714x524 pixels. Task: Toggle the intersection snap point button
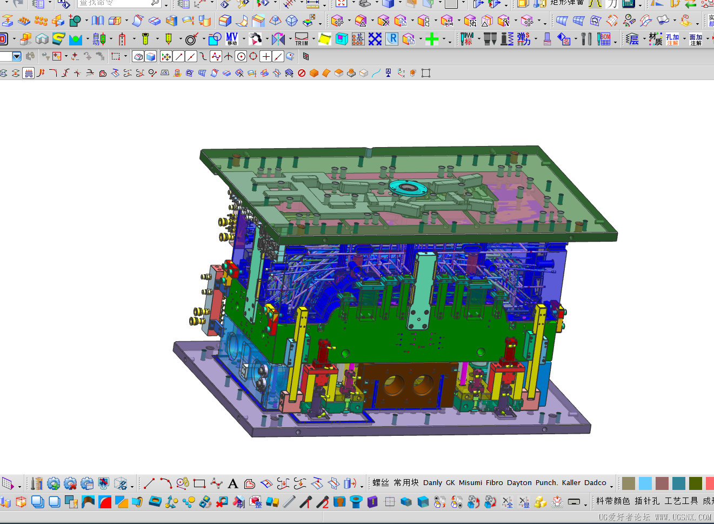click(266, 56)
